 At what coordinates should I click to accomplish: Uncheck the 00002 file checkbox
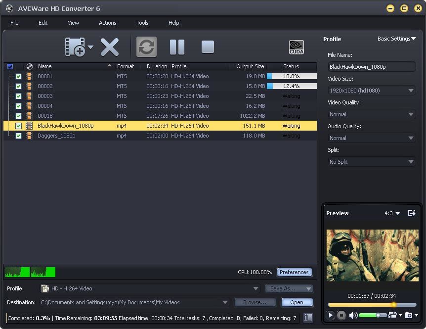[18, 87]
